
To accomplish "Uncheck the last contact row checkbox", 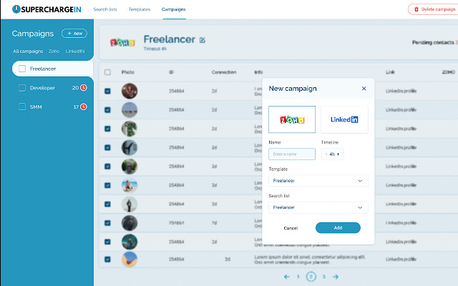I will click(107, 259).
